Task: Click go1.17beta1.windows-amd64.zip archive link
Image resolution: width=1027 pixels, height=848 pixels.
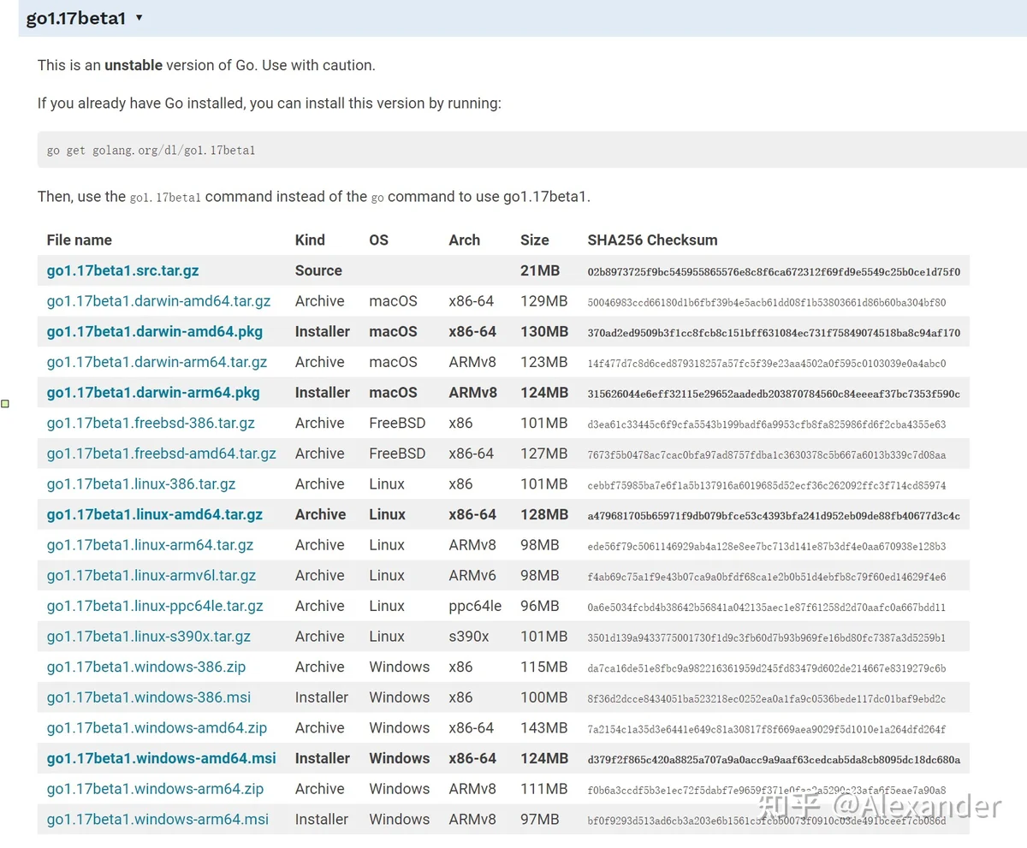Action: click(x=157, y=728)
